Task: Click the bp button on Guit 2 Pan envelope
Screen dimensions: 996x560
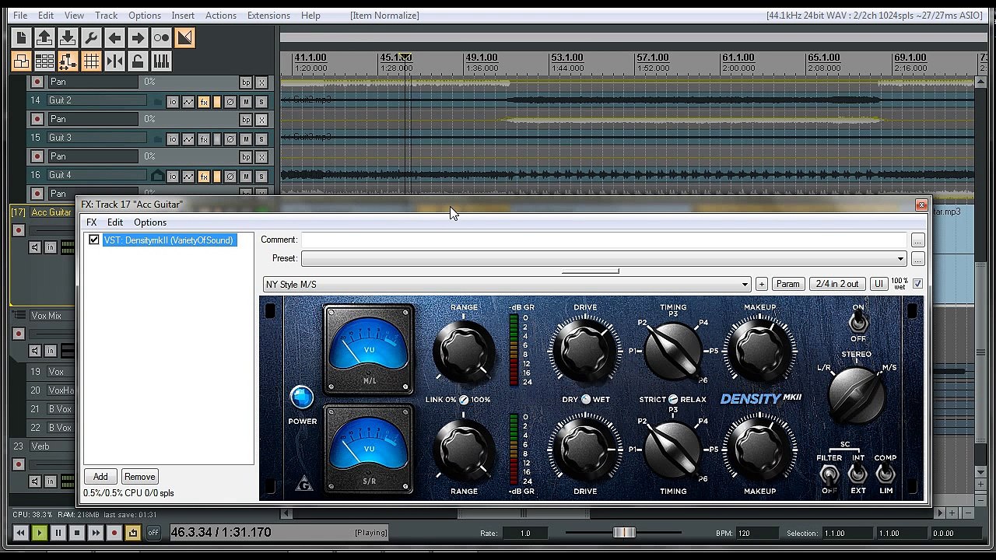Action: point(246,120)
